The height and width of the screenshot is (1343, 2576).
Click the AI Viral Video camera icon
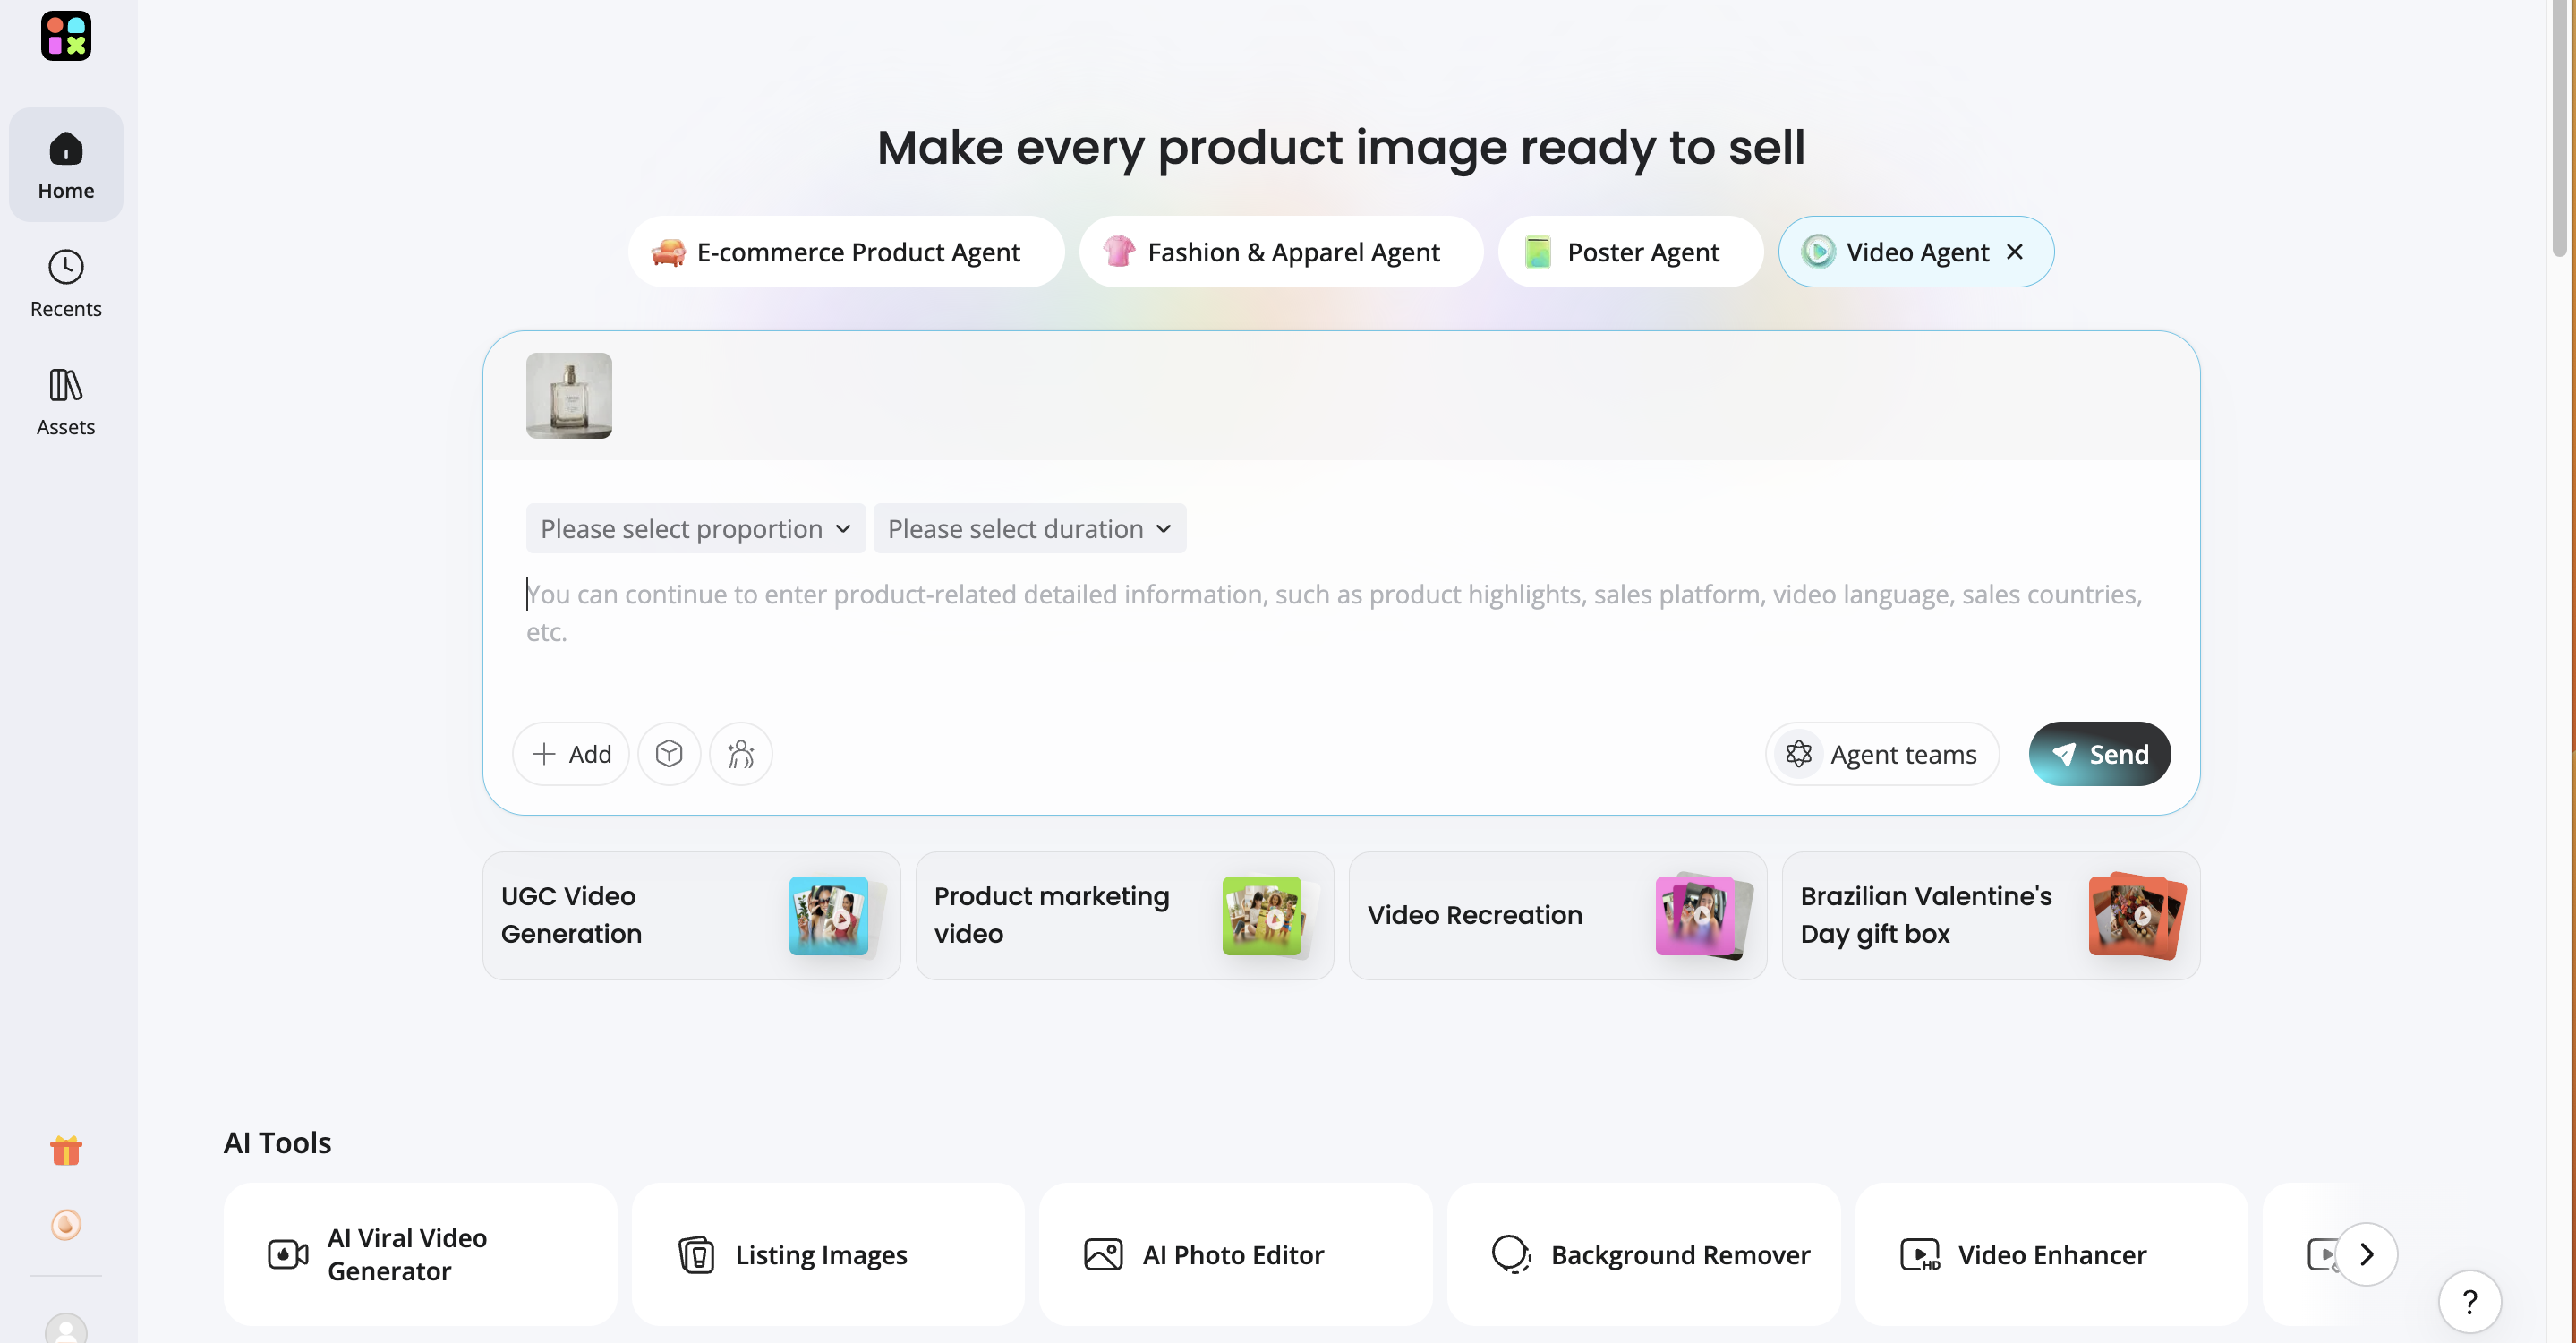click(288, 1254)
